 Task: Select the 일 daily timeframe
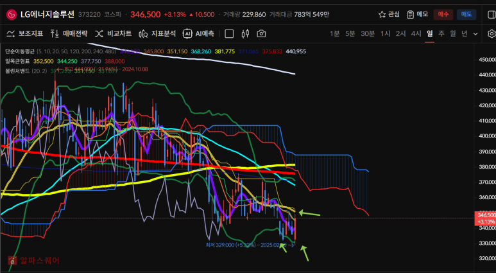[429, 33]
